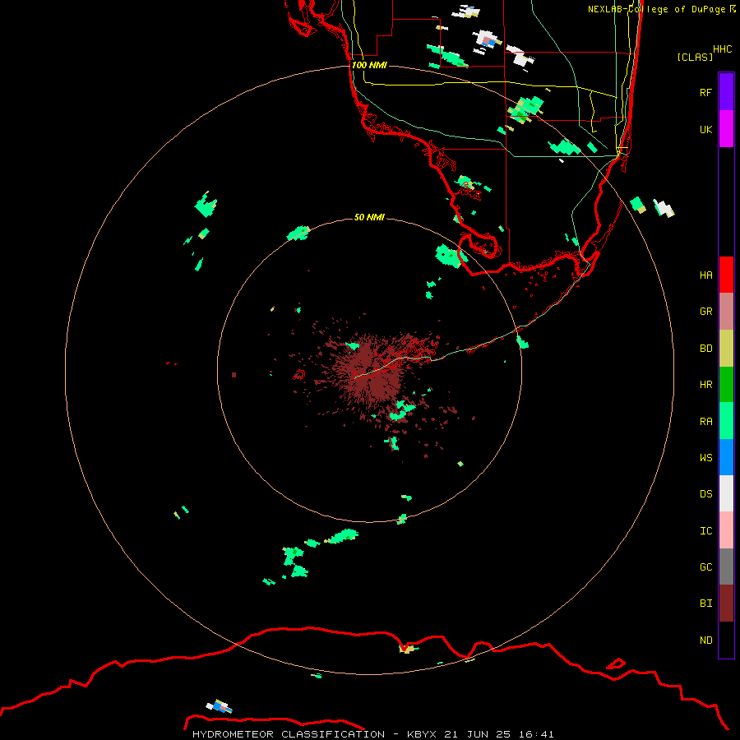Click the large brown biological echo at radar center

coord(372,371)
